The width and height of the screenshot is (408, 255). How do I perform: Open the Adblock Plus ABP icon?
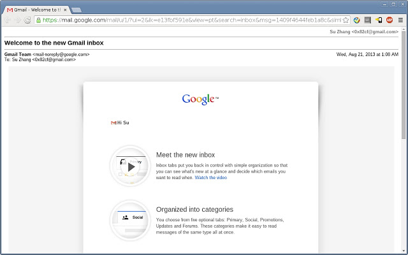(390, 20)
